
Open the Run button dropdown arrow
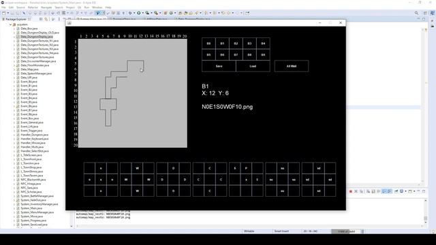142,13
